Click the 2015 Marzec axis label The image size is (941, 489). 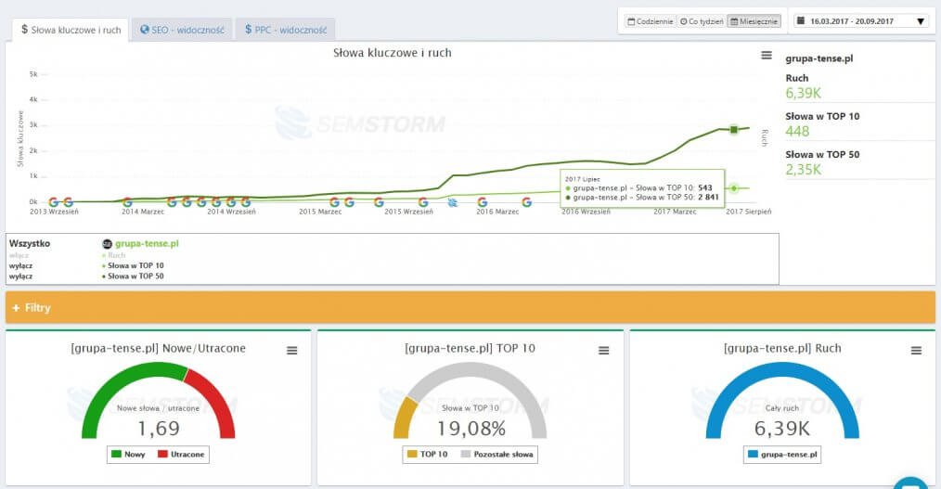[x=320, y=212]
